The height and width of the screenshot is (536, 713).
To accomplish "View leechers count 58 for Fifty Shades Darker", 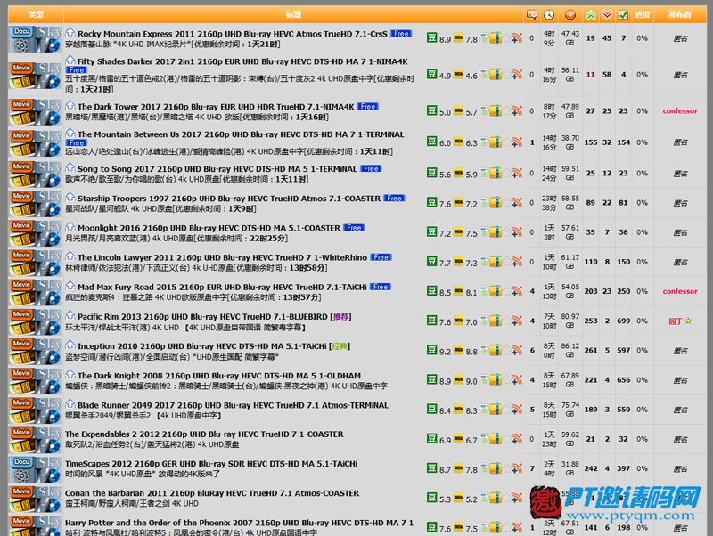I will pyautogui.click(x=607, y=75).
